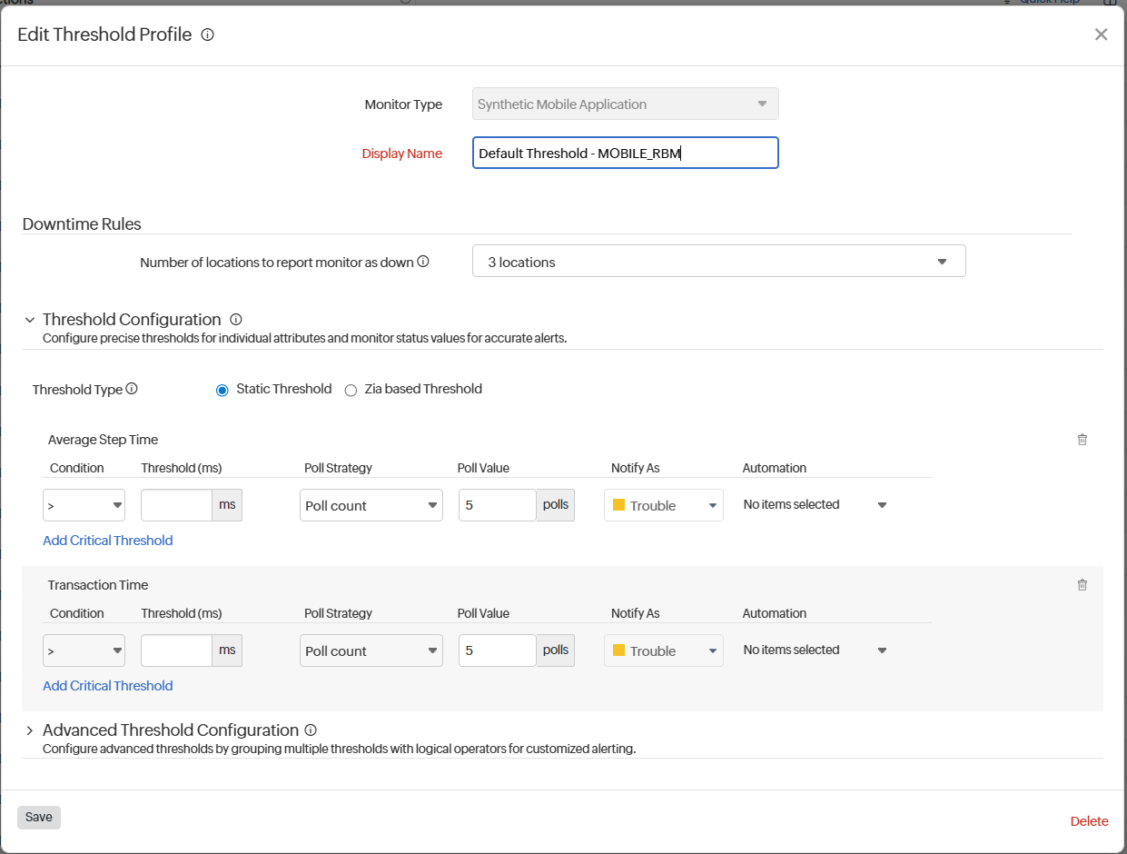The height and width of the screenshot is (854, 1127).
Task: Close the Edit Threshold Profile dialog
Action: pyautogui.click(x=1101, y=34)
